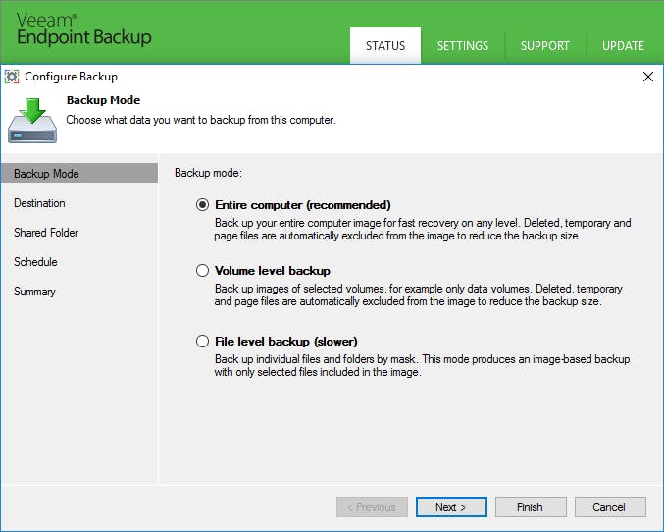
Task: Open the Shared Folder step
Action: (46, 233)
